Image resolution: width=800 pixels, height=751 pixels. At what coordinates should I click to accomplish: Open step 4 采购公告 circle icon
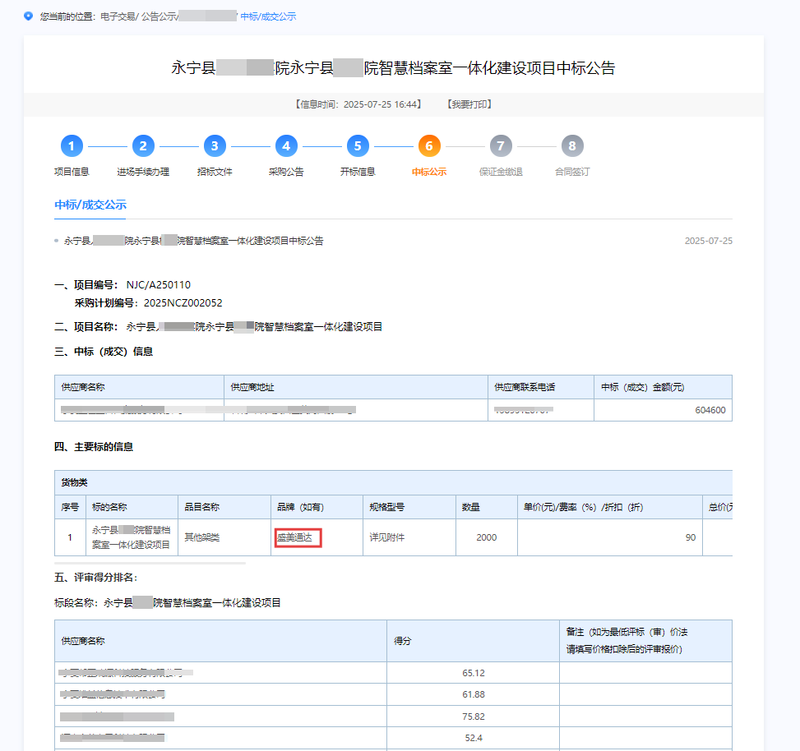[286, 146]
